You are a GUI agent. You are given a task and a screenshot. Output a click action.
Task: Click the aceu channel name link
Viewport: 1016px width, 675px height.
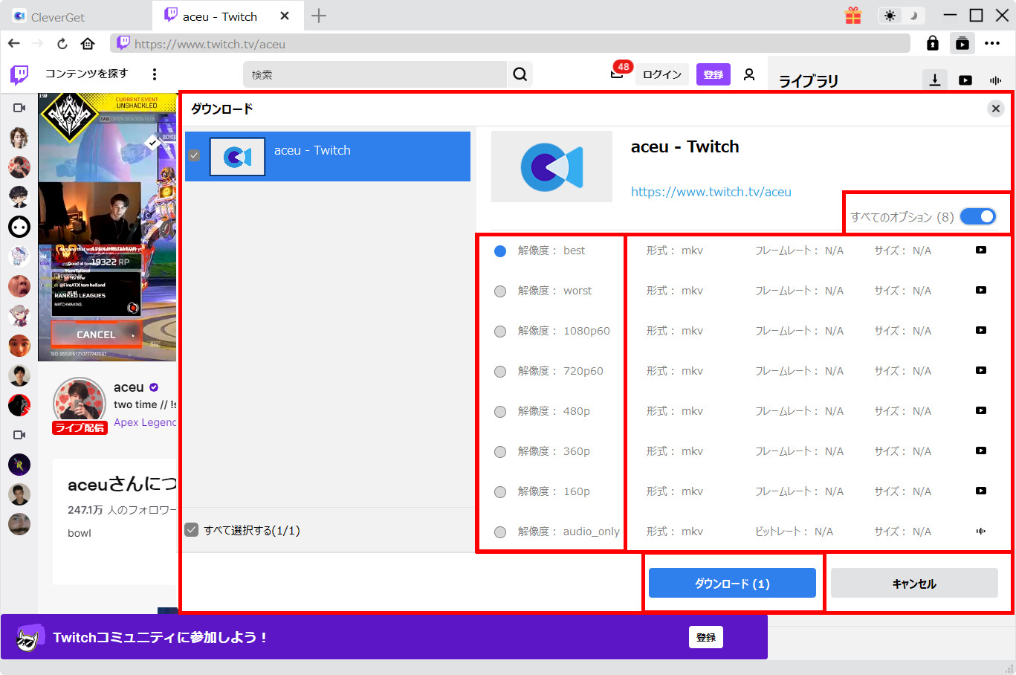pos(129,387)
